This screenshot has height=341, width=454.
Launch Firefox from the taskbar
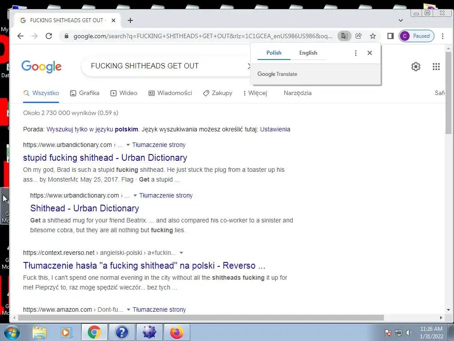click(177, 332)
